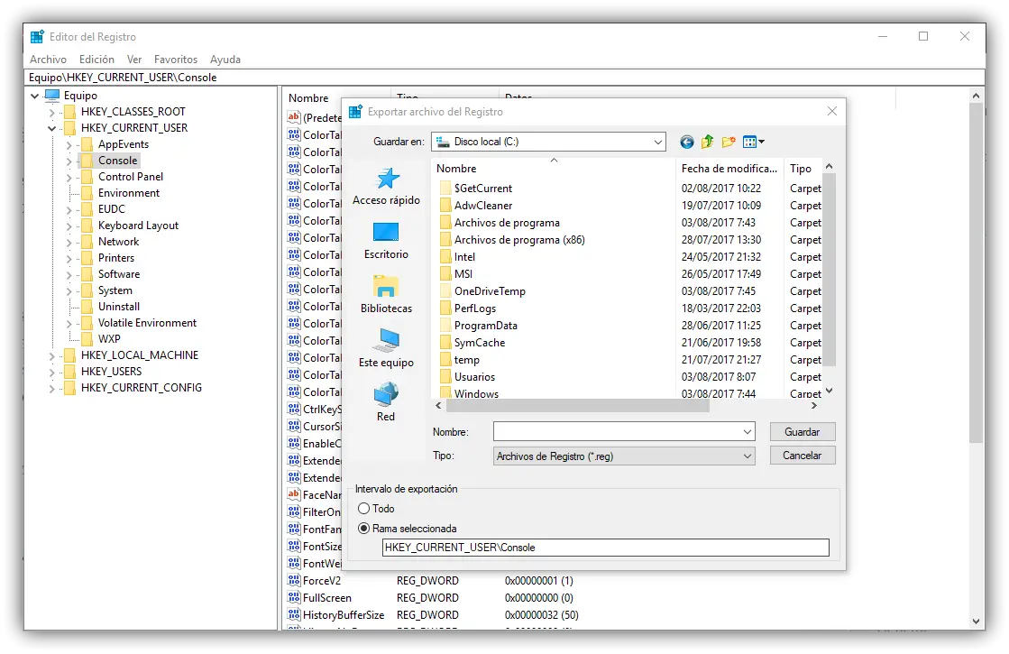
Task: Open Este equipo in the places bar
Action: [386, 349]
